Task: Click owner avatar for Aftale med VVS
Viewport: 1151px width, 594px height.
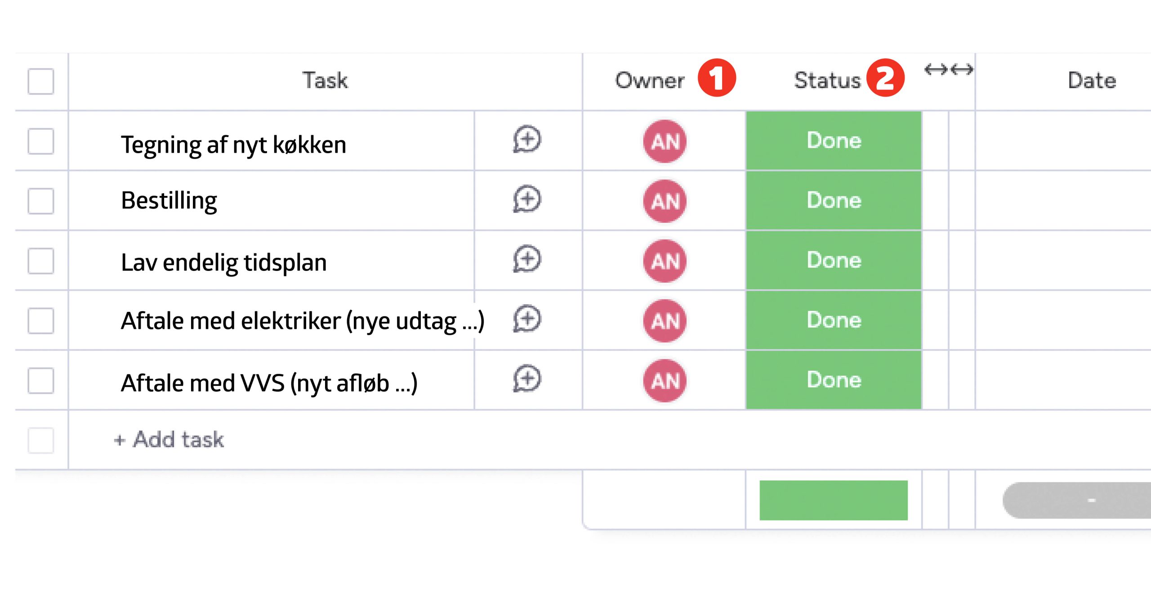Action: pyautogui.click(x=665, y=381)
